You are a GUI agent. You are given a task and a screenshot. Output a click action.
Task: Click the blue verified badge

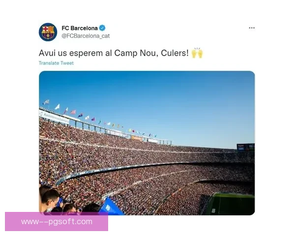point(102,28)
